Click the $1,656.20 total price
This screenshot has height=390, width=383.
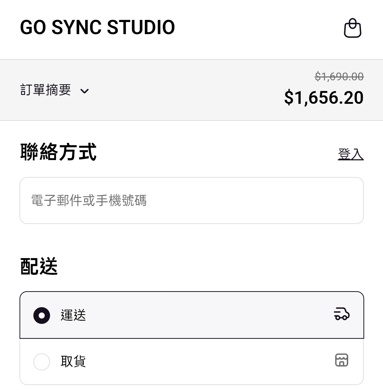pyautogui.click(x=324, y=98)
